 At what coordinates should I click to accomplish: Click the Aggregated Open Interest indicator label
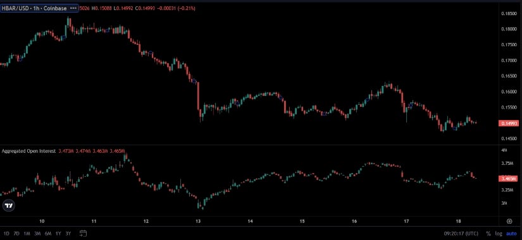pyautogui.click(x=29, y=151)
